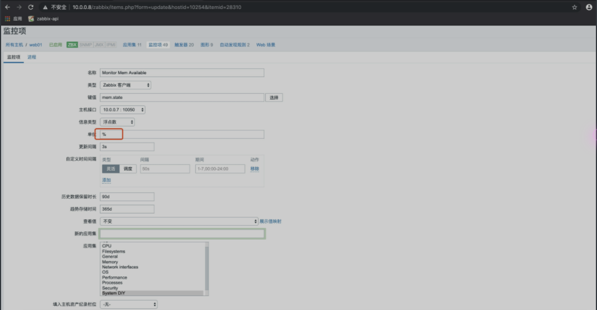597x310 pixels.
Task: Select Performance in the 应用集 list
Action: 115,278
